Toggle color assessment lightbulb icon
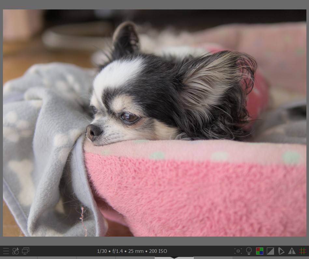Screen dimensions: 309x259 [249, 251]
